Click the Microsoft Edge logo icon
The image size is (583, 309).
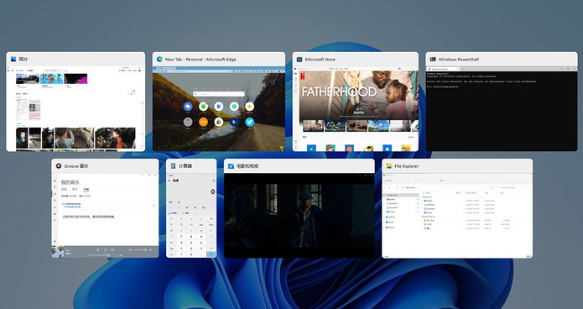coord(159,59)
